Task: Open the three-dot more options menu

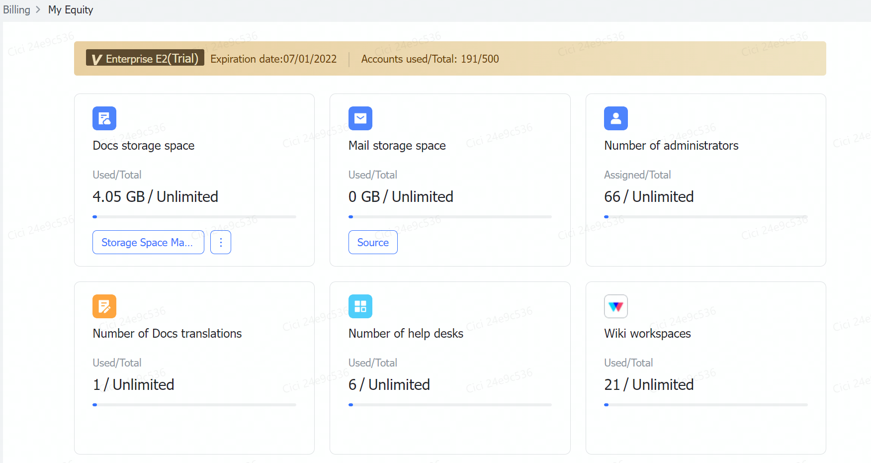Action: point(221,242)
